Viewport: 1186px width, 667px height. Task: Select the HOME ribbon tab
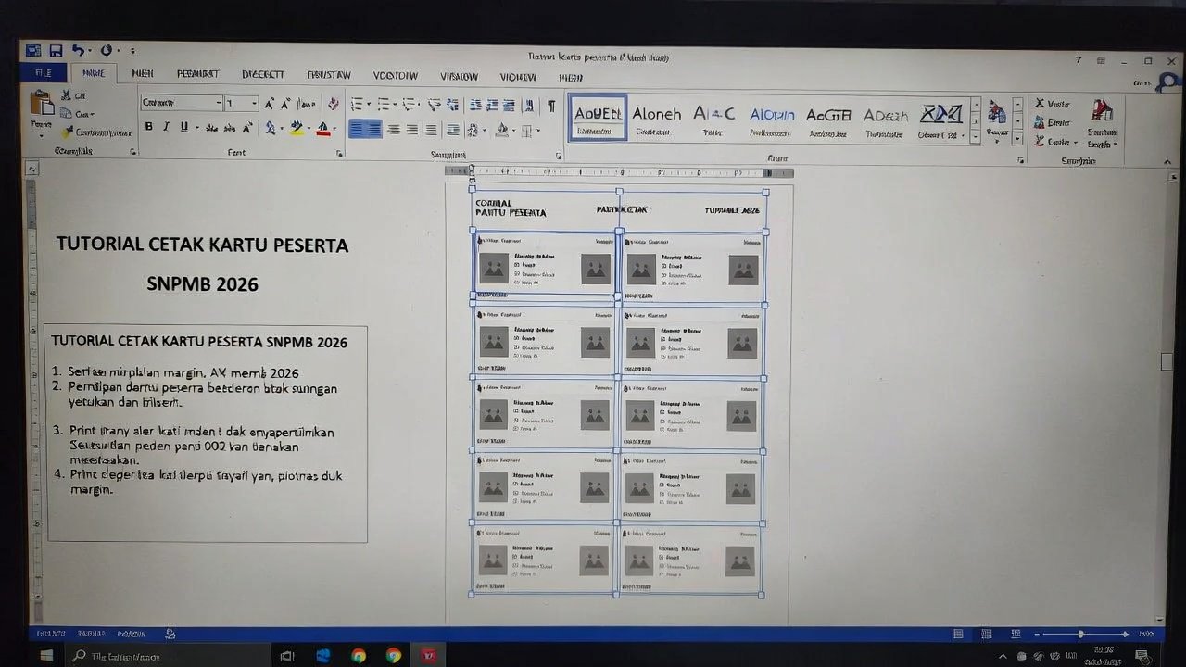coord(93,73)
